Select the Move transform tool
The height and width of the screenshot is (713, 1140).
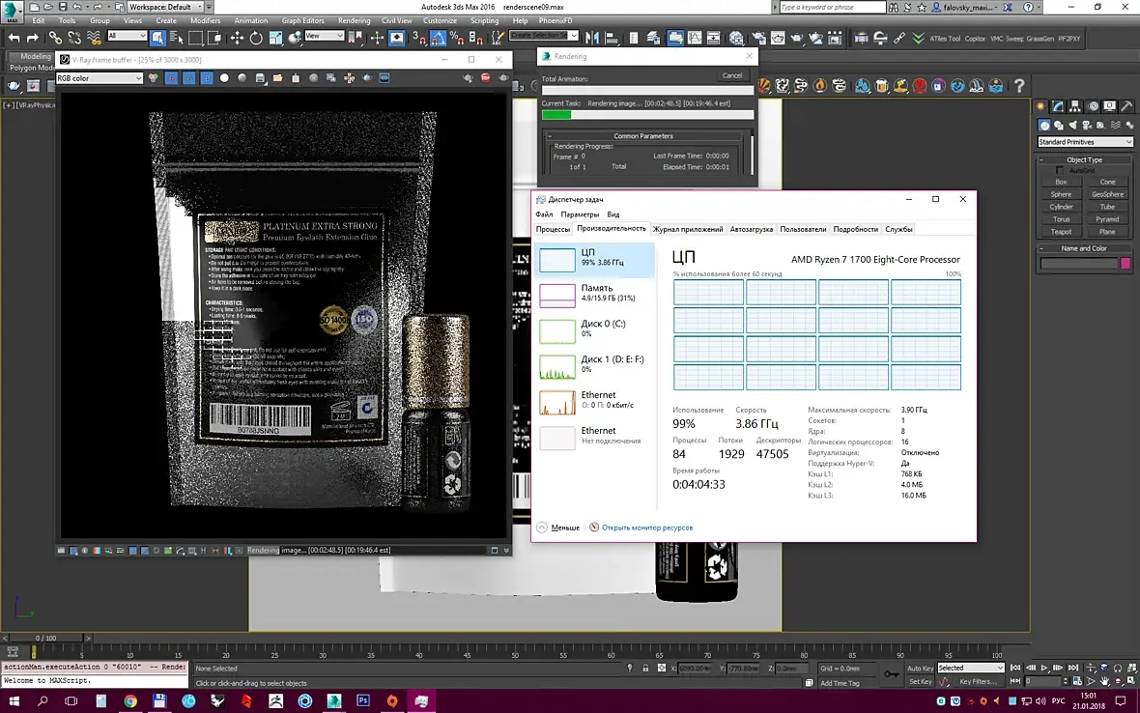click(x=237, y=38)
